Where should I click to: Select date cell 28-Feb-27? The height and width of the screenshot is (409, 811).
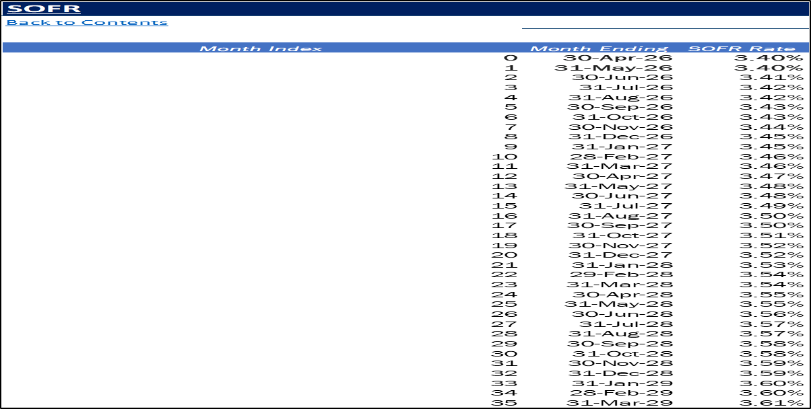coord(620,157)
